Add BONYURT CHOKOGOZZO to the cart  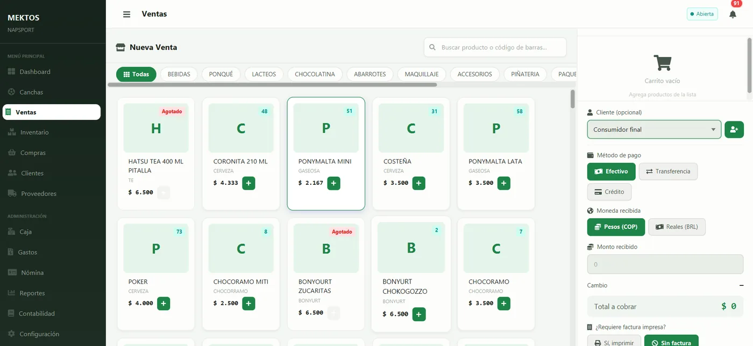[x=419, y=314]
